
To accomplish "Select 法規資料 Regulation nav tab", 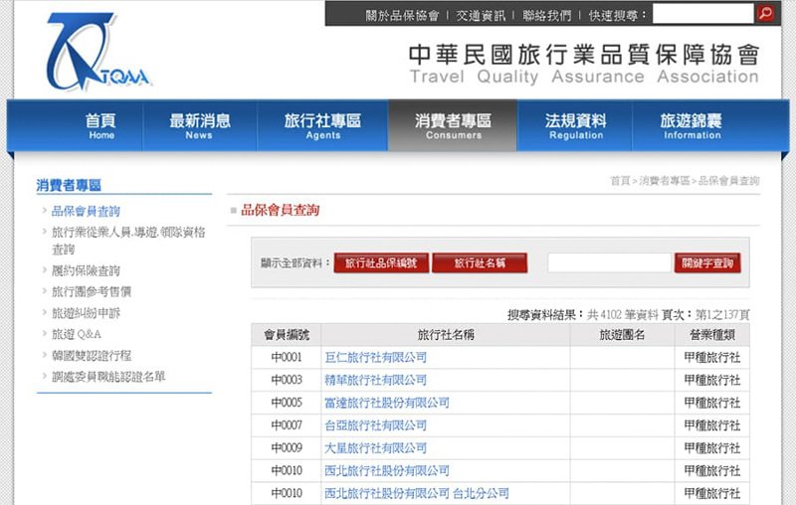I will click(x=576, y=125).
